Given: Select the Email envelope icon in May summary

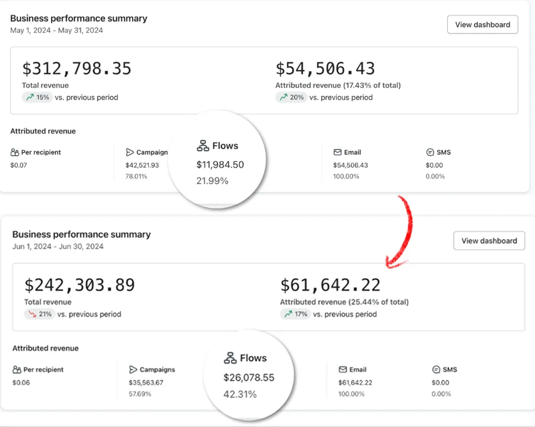Looking at the screenshot, I should (337, 152).
